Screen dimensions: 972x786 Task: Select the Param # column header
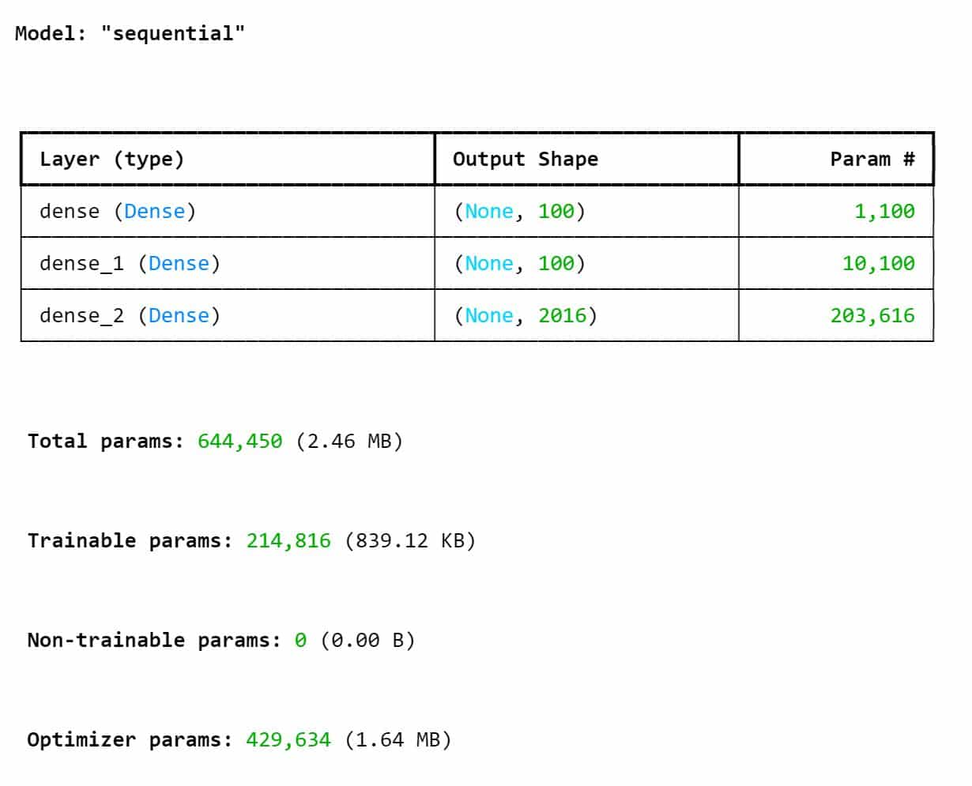coord(872,160)
